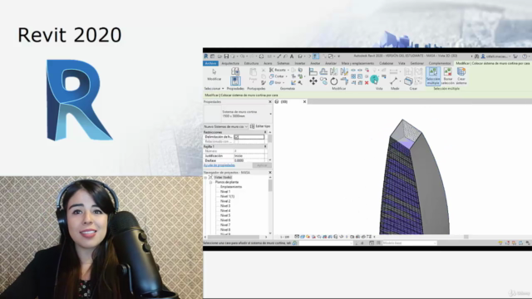Click the Justificación value field
The height and width of the screenshot is (299, 532).
point(249,156)
